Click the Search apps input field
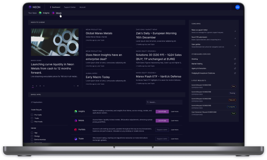Screen dimensions: 267x160 [x=165, y=102]
